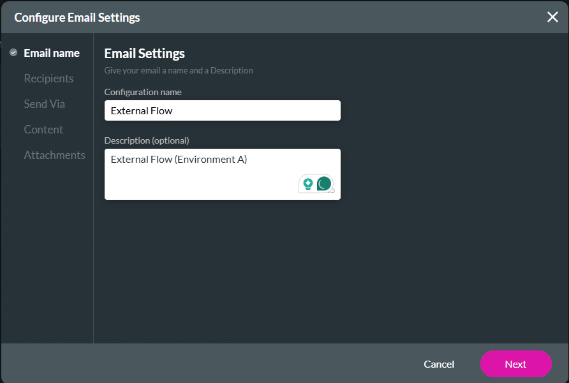The image size is (569, 383).
Task: Select the External Flow text in Configuration name
Action: tap(141, 110)
